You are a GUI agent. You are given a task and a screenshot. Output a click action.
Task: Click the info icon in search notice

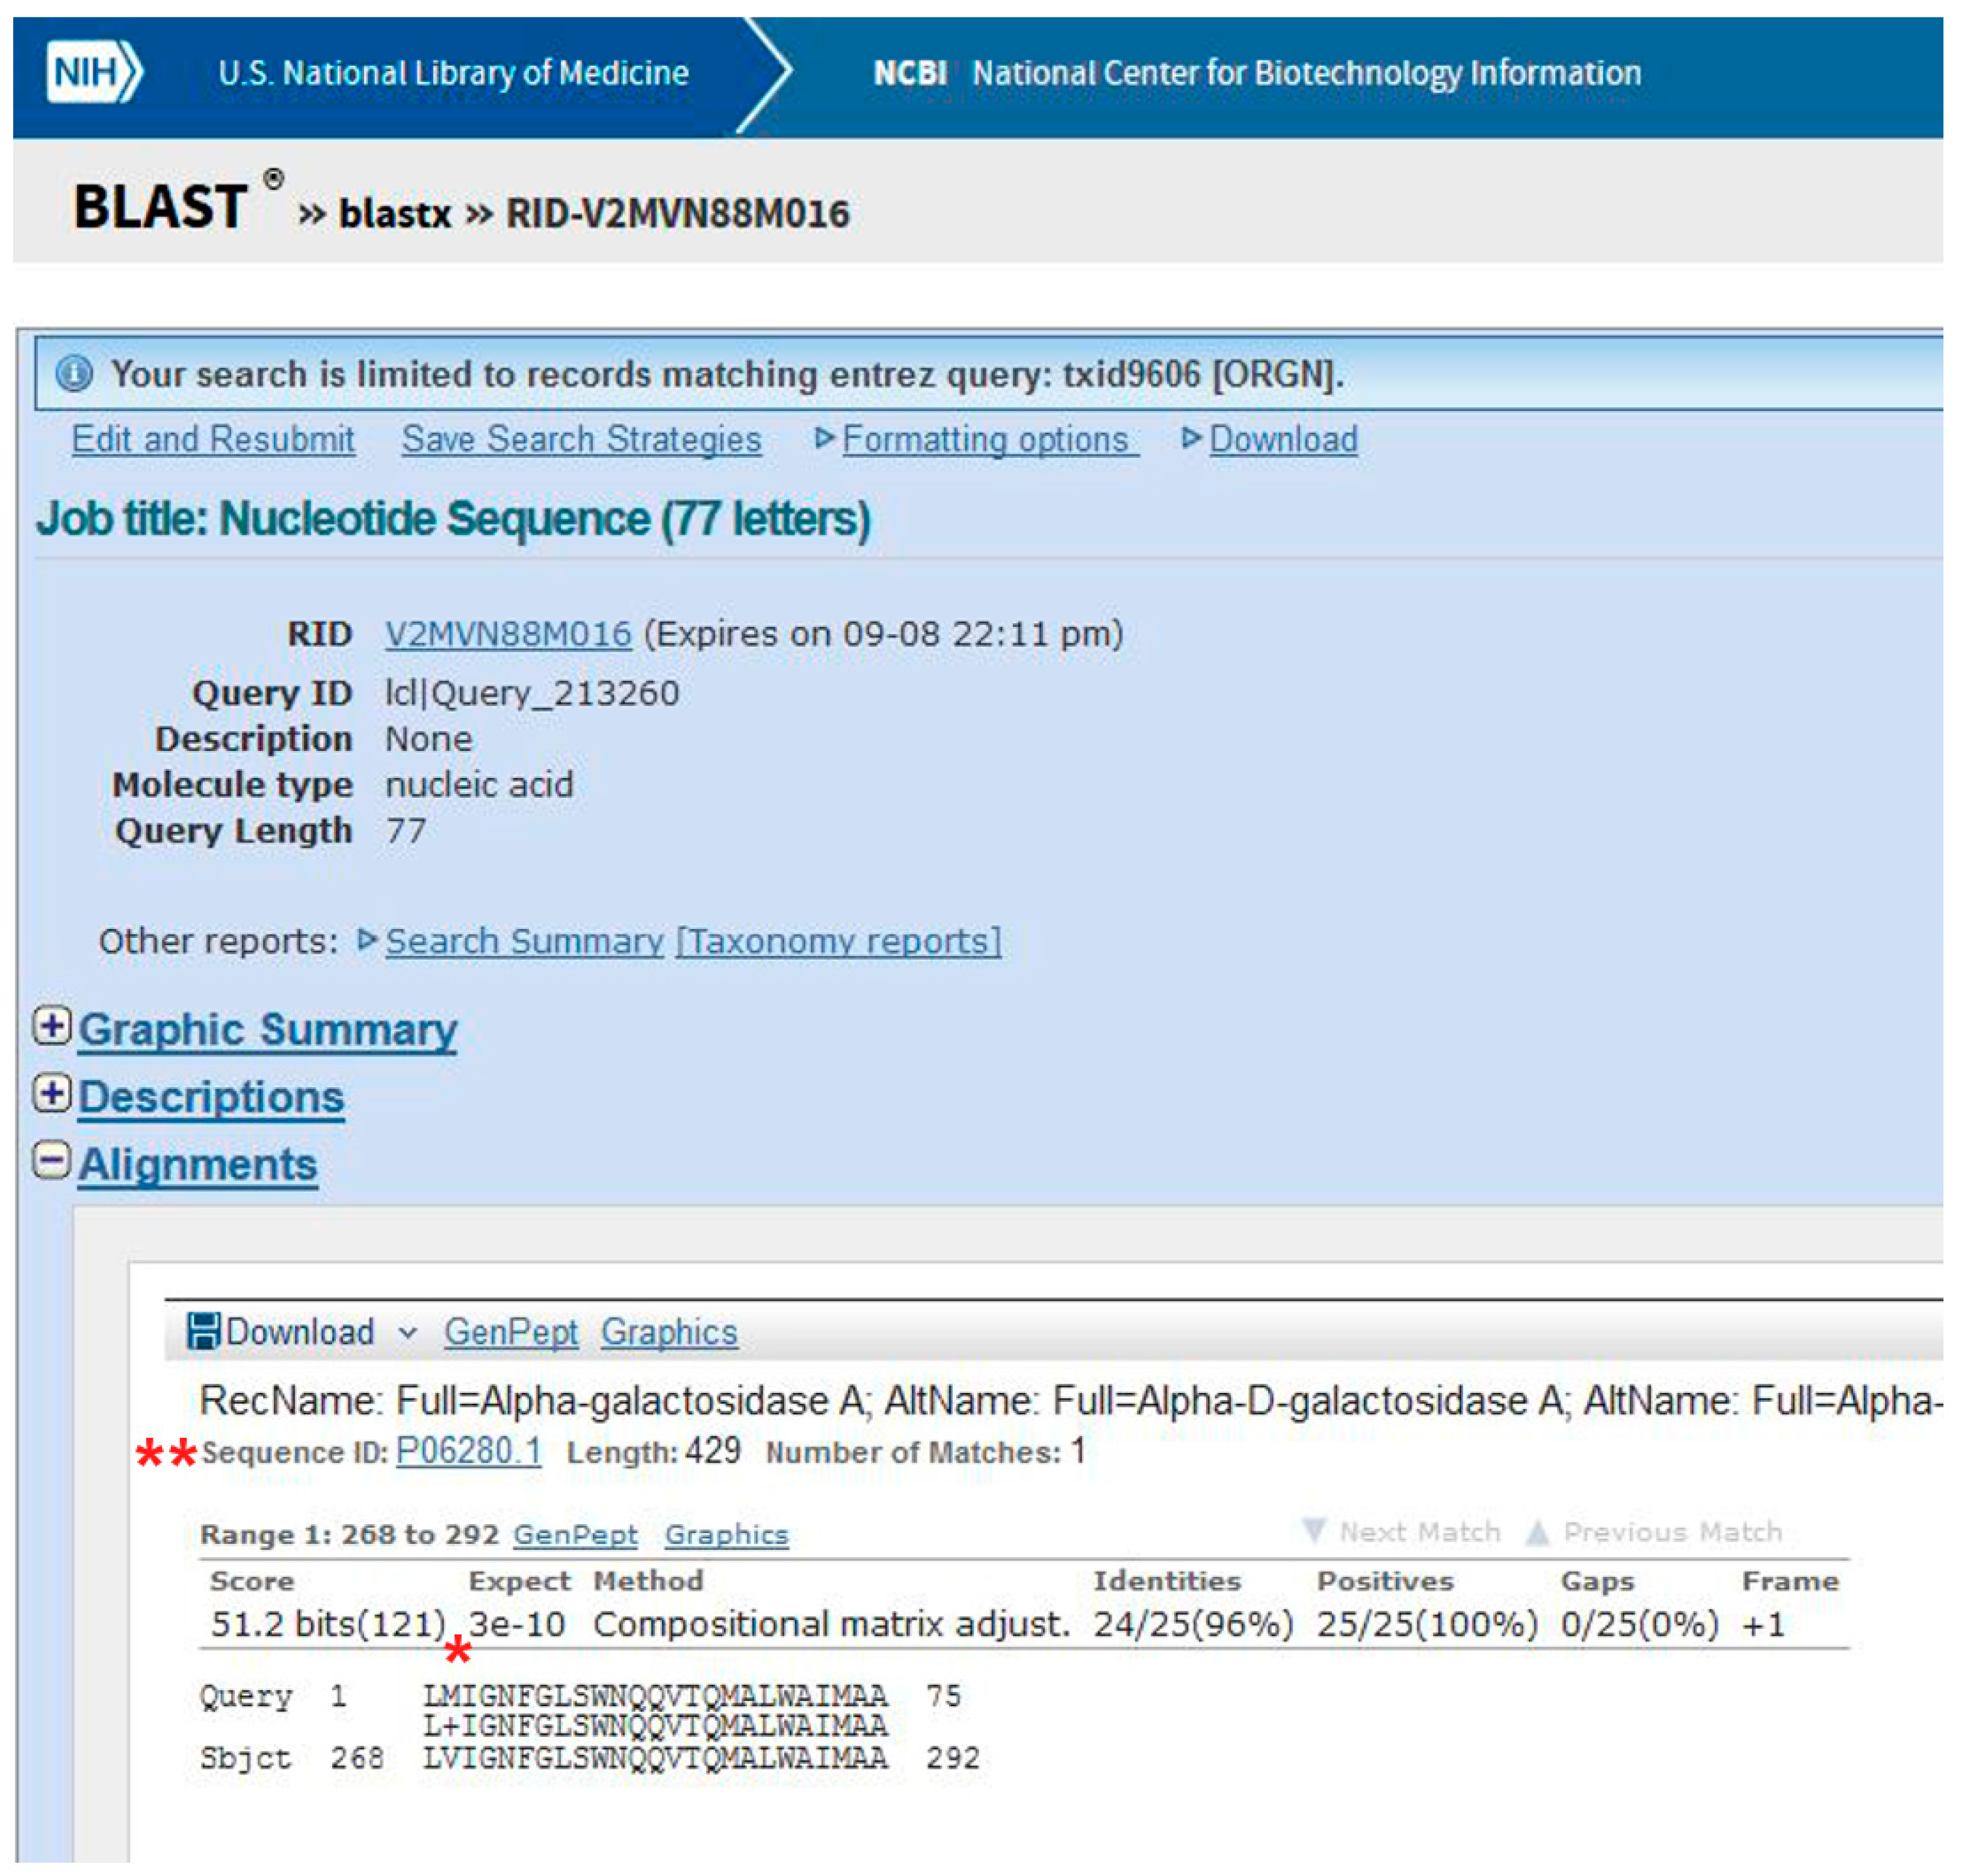(x=74, y=375)
